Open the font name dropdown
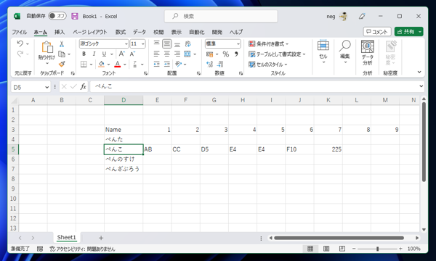The height and width of the screenshot is (261, 436). click(126, 43)
